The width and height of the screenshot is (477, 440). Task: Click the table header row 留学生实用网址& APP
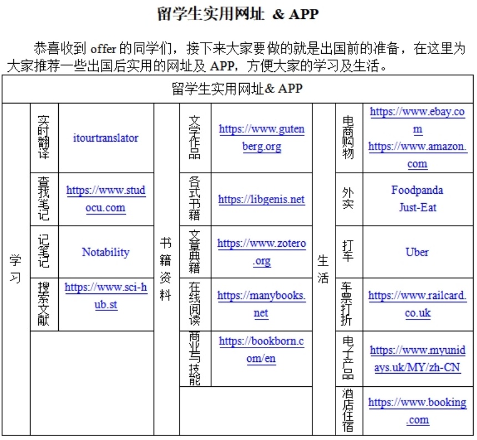[x=237, y=89]
